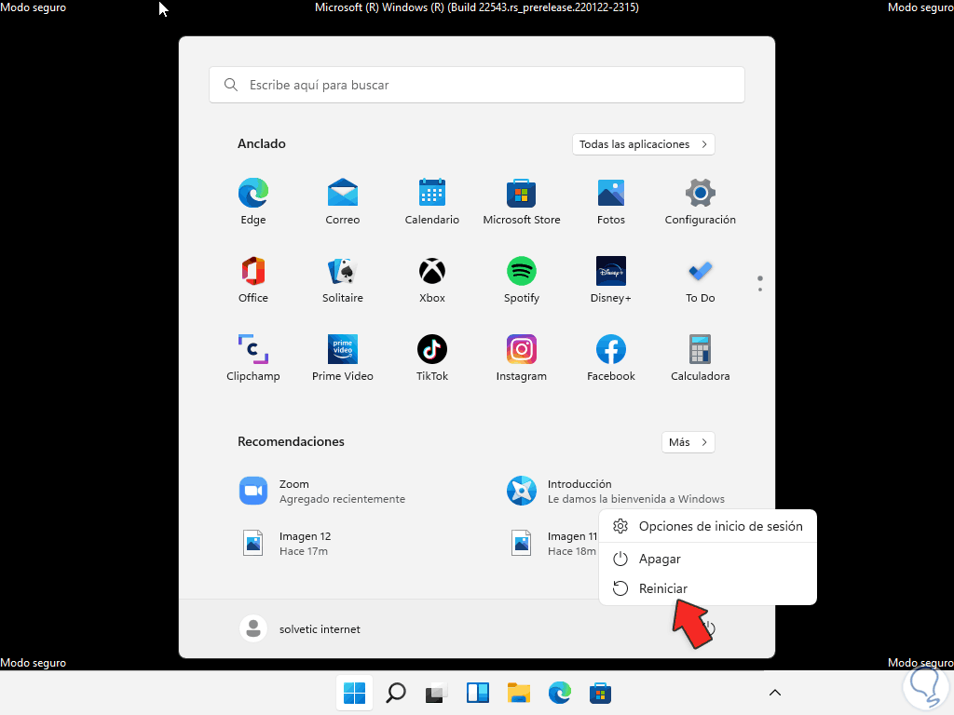The image size is (954, 715).
Task: Open Instagram app
Action: (522, 358)
